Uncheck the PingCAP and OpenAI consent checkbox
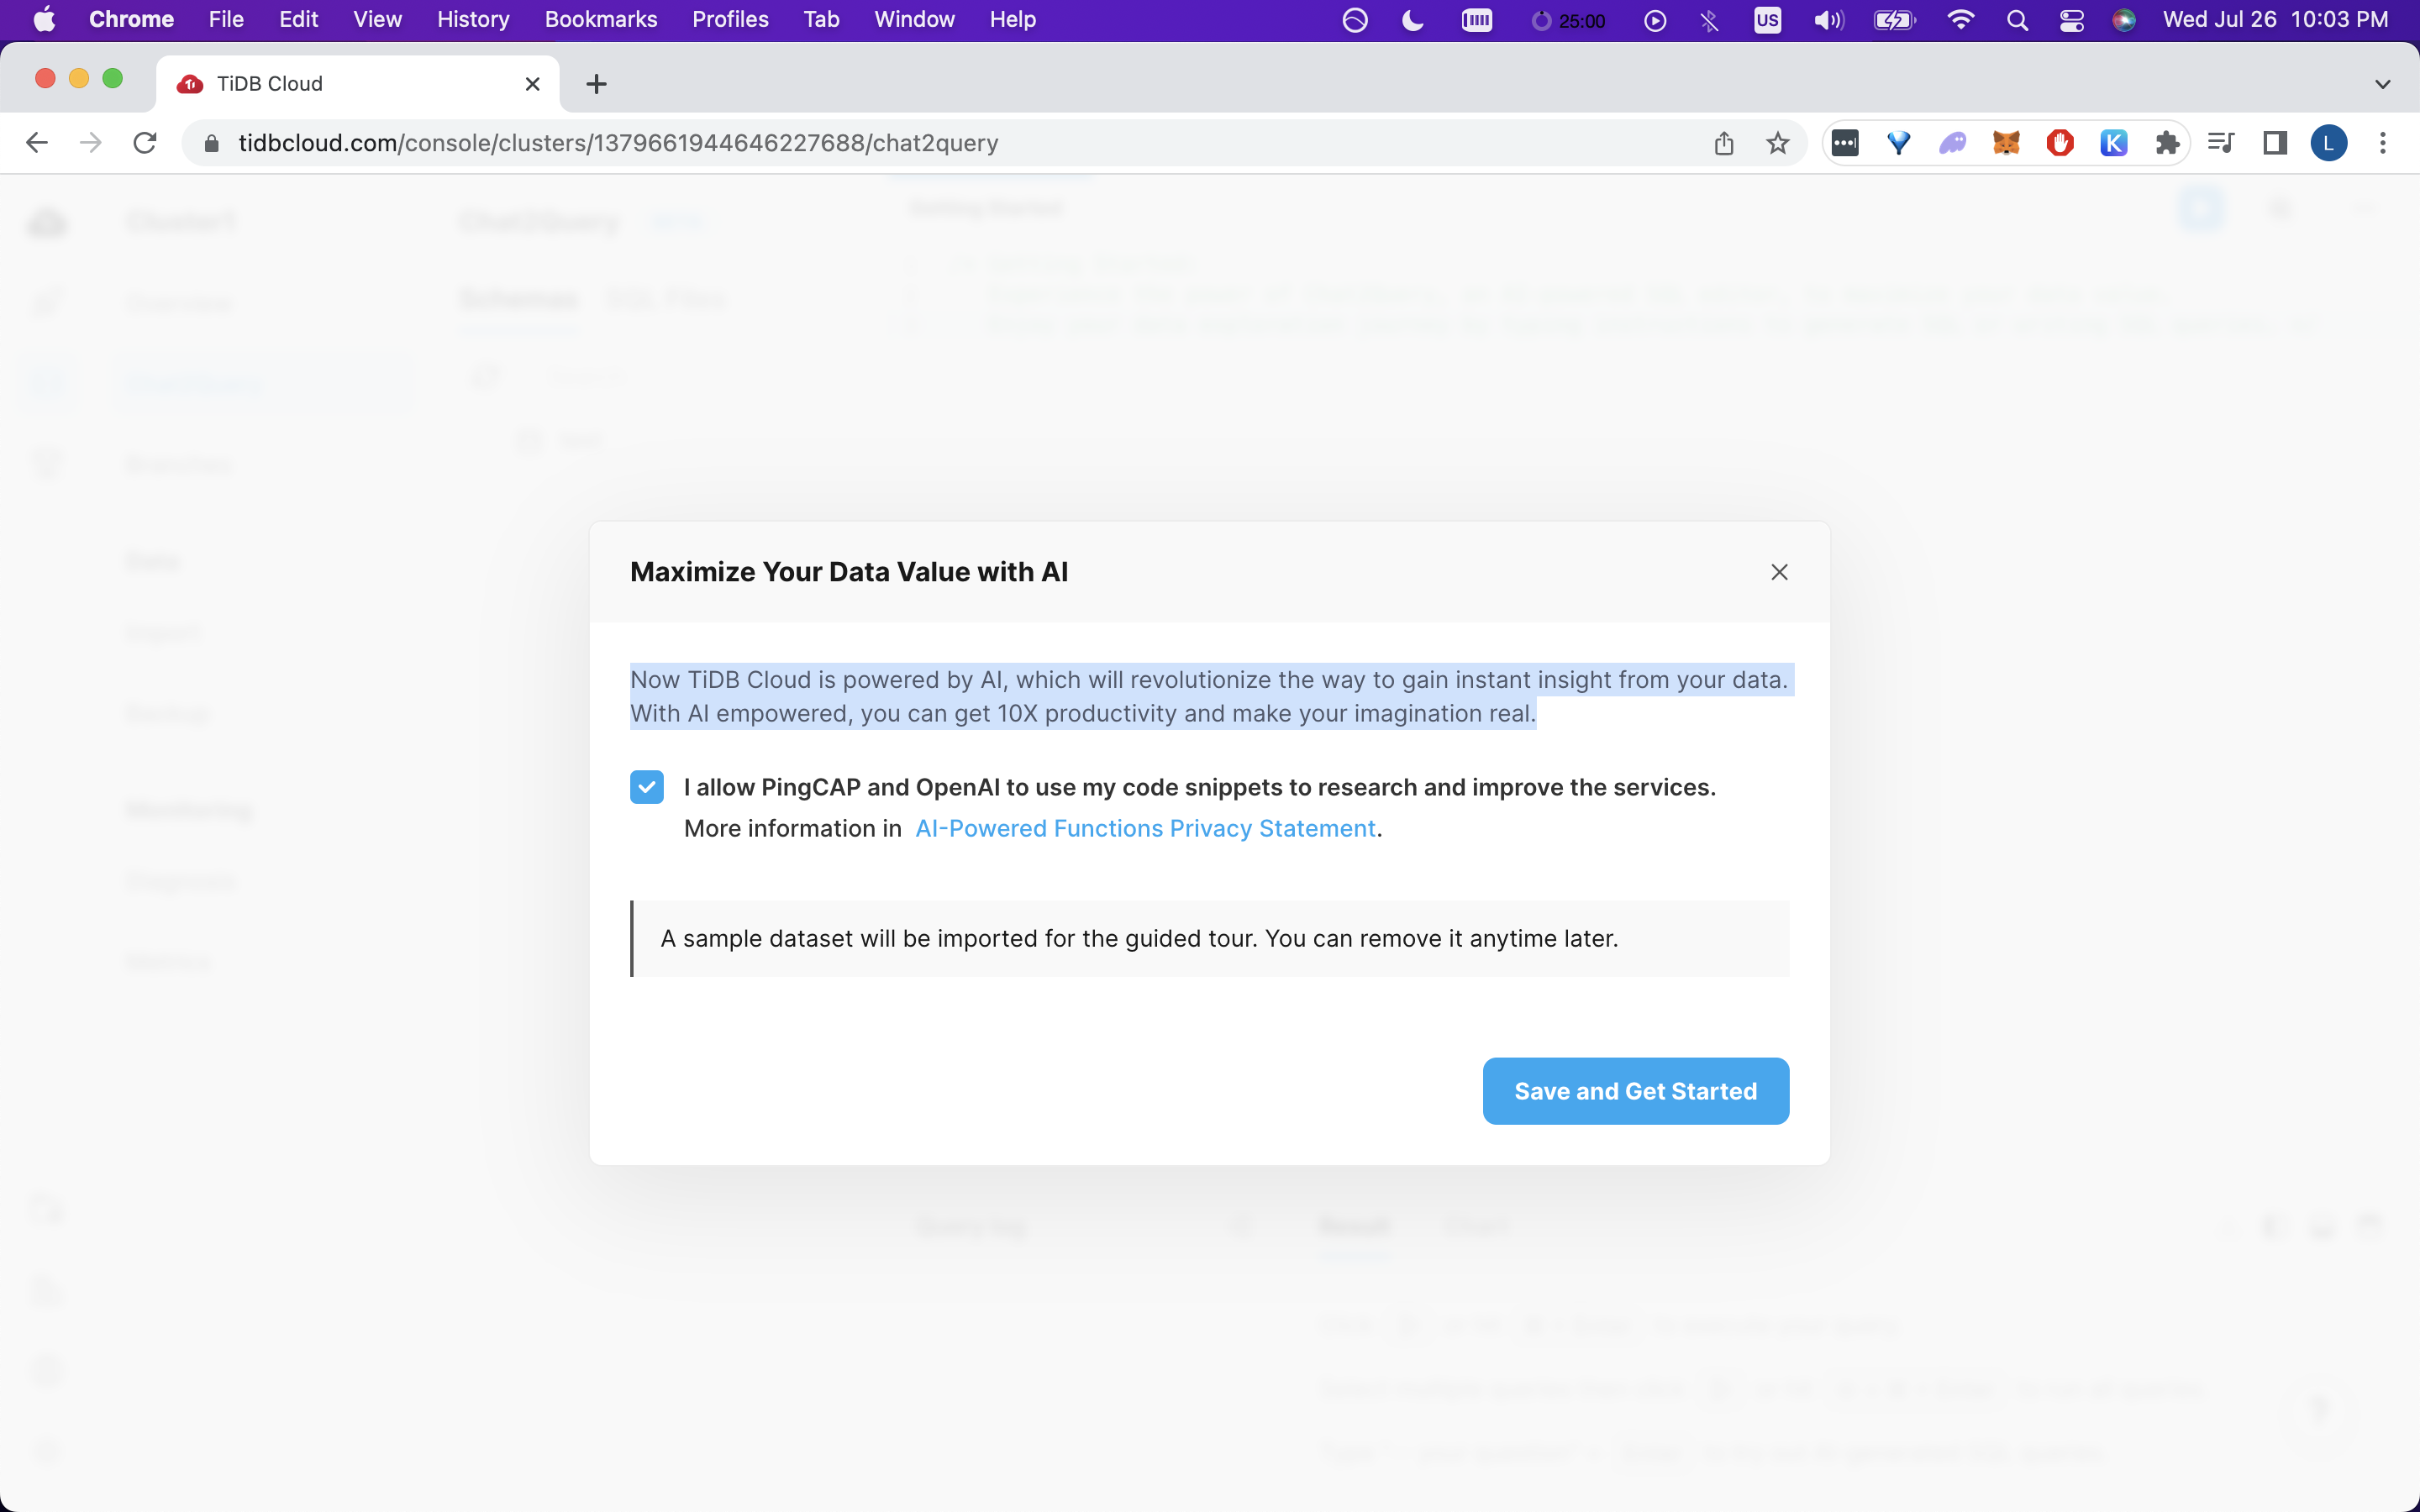Image resolution: width=2420 pixels, height=1512 pixels. tap(646, 787)
